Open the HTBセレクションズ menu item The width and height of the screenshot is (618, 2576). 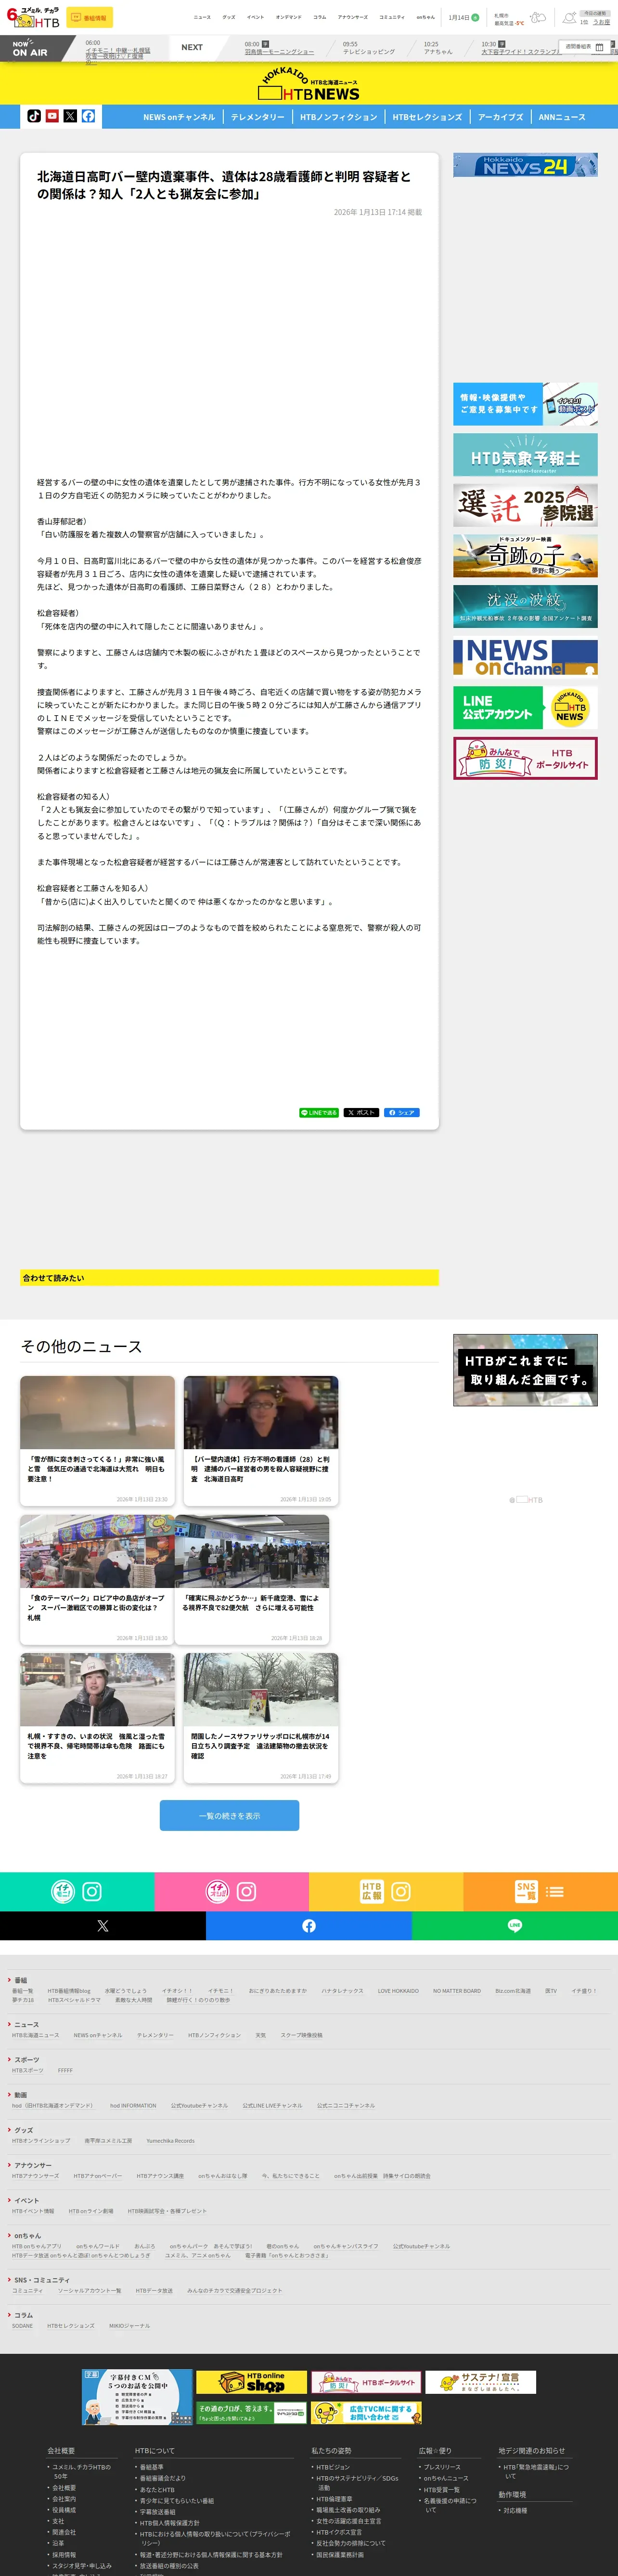(427, 117)
